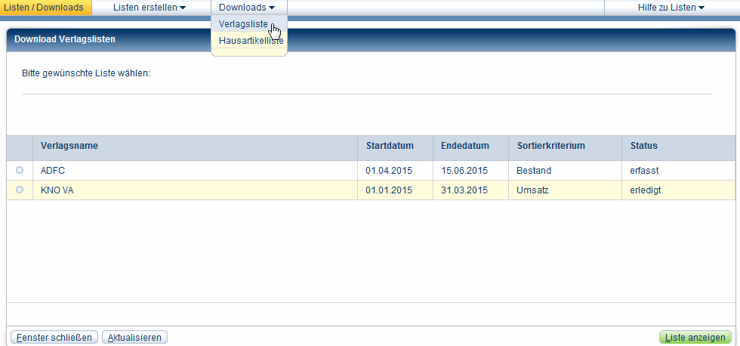Choose Verlagsliste from the Downloads menu
Screen dimensions: 740x346
pos(242,24)
